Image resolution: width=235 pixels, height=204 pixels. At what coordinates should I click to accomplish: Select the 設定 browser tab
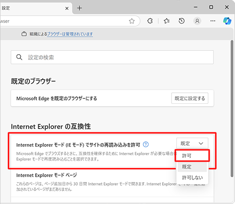pyautogui.click(x=36, y=8)
